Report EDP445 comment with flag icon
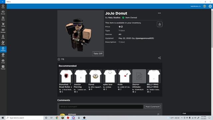 pyautogui.click(x=158, y=114)
